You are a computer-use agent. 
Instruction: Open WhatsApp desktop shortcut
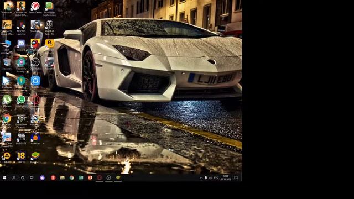(x=21, y=99)
